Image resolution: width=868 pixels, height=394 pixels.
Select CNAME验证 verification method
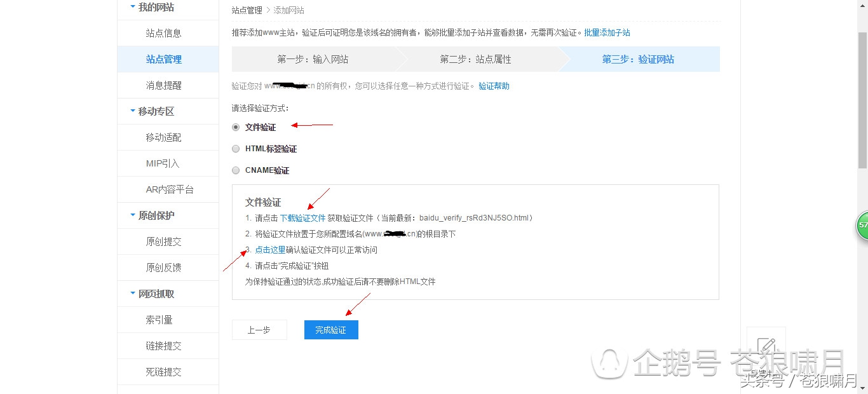click(236, 170)
